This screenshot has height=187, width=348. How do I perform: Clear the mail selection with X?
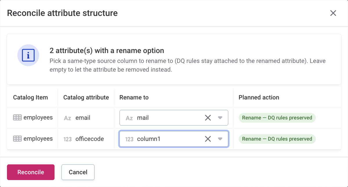coord(208,118)
